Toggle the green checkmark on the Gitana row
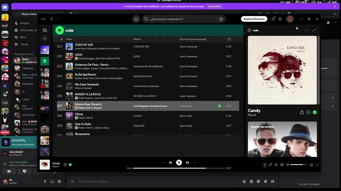The width and height of the screenshot is (341, 191). (x=220, y=106)
